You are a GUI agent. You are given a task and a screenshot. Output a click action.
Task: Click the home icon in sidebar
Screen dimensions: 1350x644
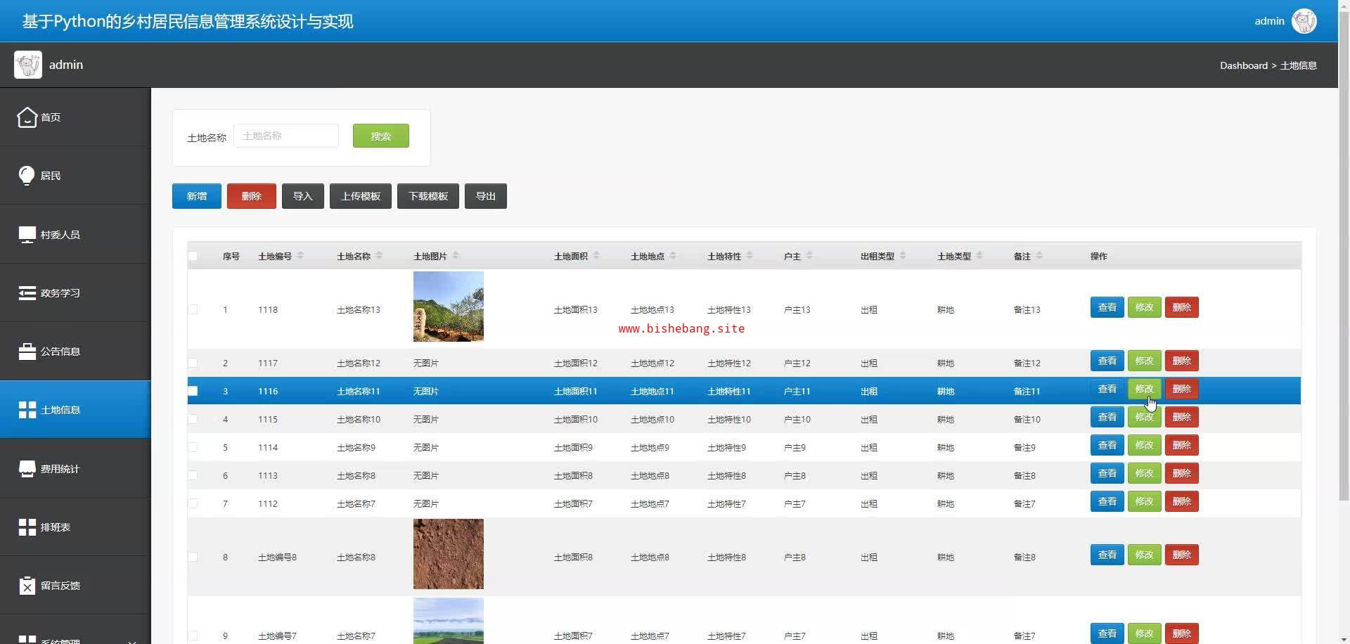click(27, 117)
